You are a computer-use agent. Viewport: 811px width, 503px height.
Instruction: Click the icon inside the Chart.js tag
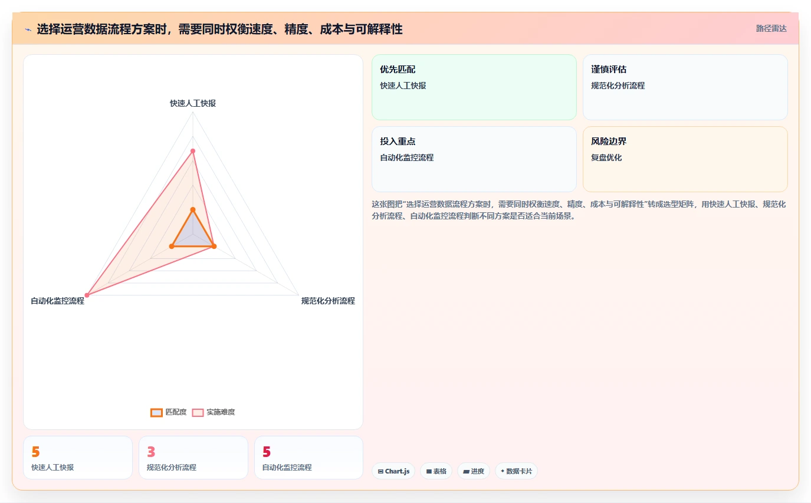tap(380, 472)
